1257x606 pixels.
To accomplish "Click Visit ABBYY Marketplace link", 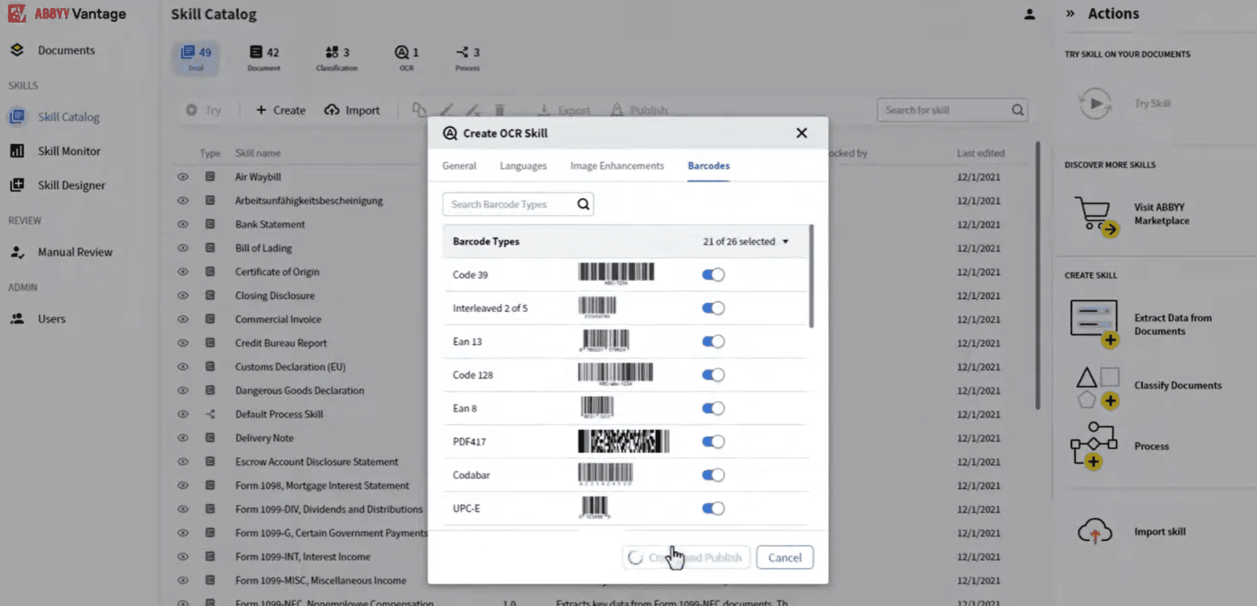I will point(1162,214).
